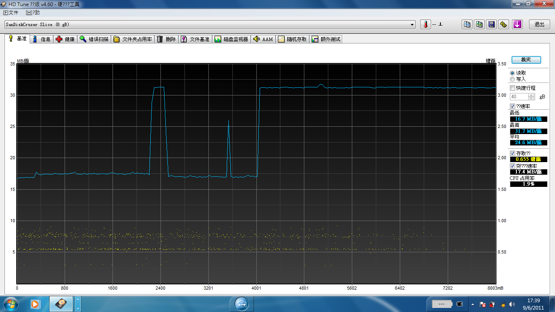Select the 读取 read radio button
Screen dimensions: 555x312
(x=512, y=73)
